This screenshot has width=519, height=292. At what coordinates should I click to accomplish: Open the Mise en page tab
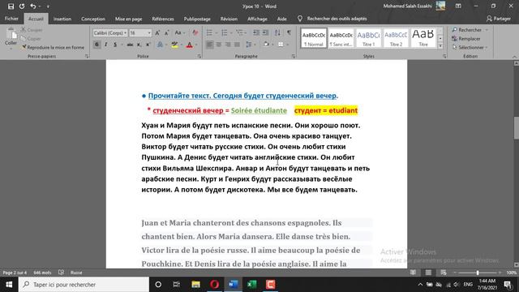pyautogui.click(x=128, y=19)
